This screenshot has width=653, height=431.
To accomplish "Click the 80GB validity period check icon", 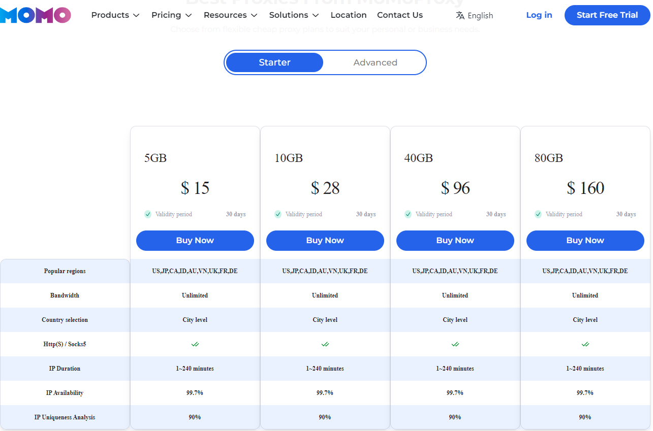I will [538, 214].
